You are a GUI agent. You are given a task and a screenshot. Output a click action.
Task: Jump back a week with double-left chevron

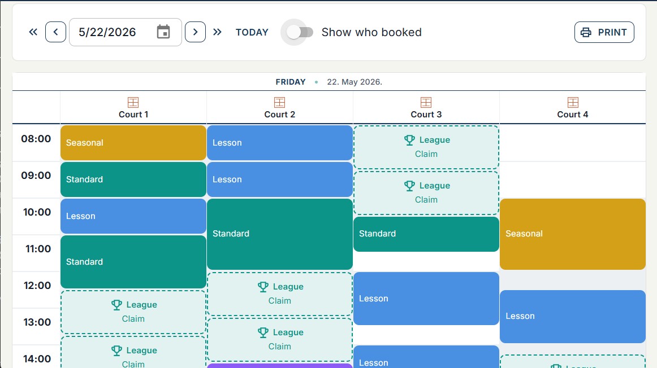(33, 32)
